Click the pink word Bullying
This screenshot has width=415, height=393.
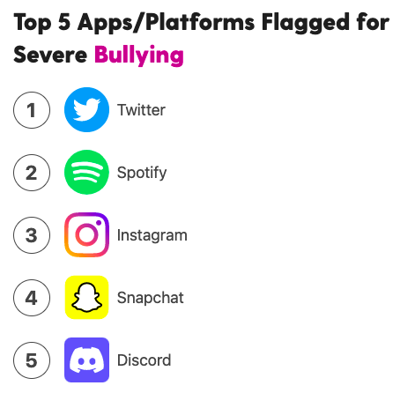point(139,56)
